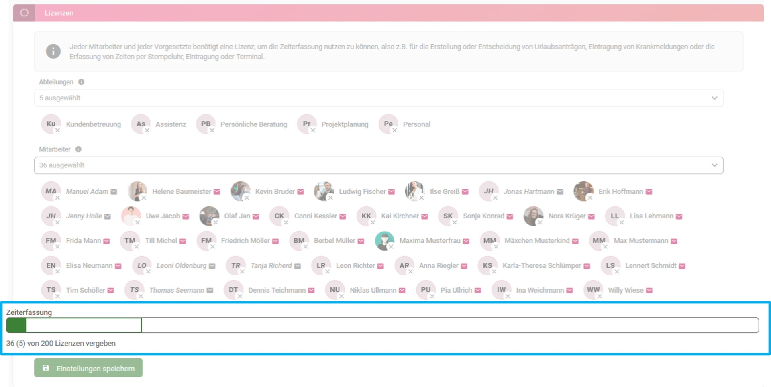Viewport: 771px width, 387px height.
Task: Click mail icon next to Helene Baumeister
Action: (x=217, y=192)
